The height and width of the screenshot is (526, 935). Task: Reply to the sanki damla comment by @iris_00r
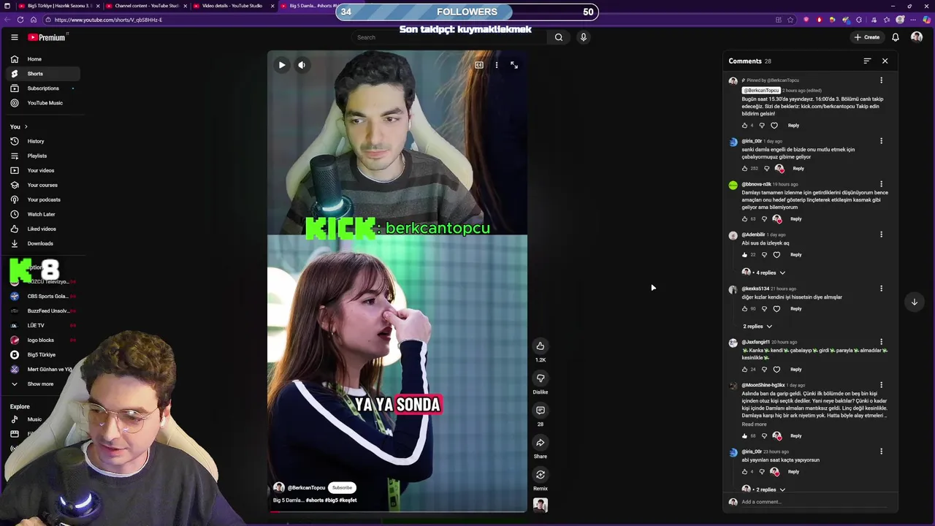pyautogui.click(x=798, y=169)
